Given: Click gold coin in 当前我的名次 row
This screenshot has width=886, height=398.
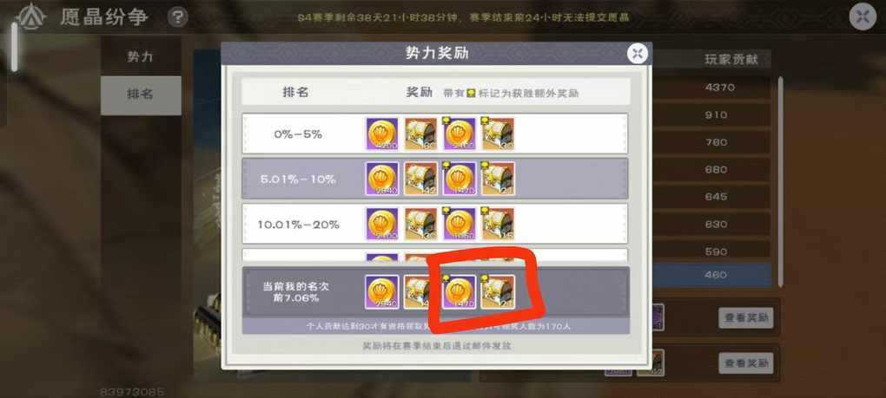Looking at the screenshot, I should coord(382,292).
